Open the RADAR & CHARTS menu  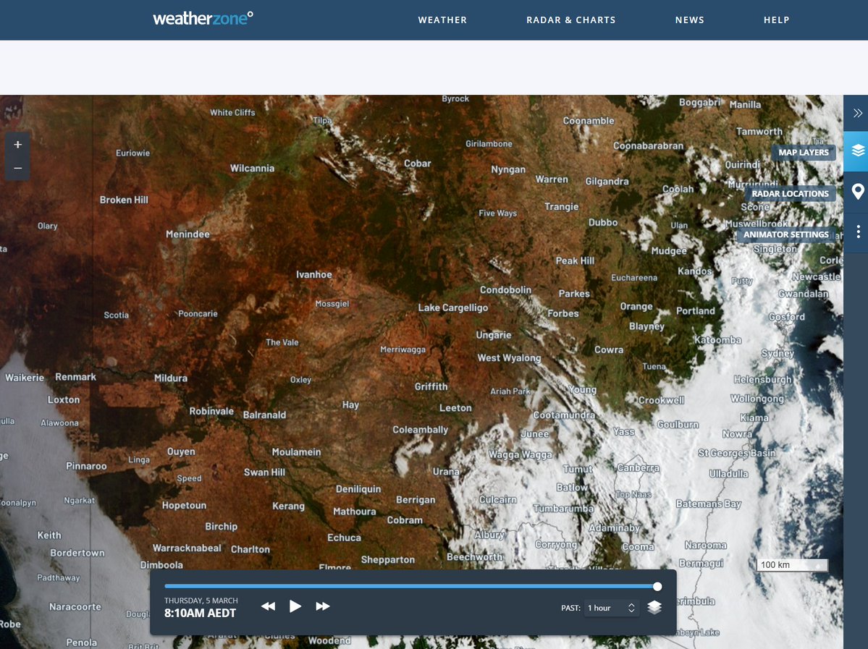[570, 20]
